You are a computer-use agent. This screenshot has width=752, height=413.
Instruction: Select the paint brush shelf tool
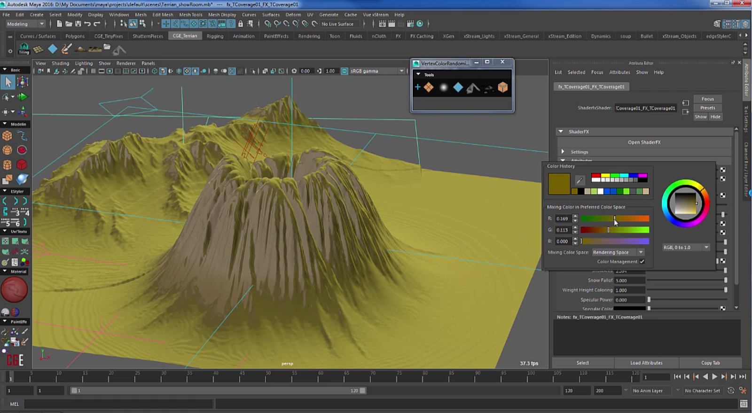coord(67,48)
